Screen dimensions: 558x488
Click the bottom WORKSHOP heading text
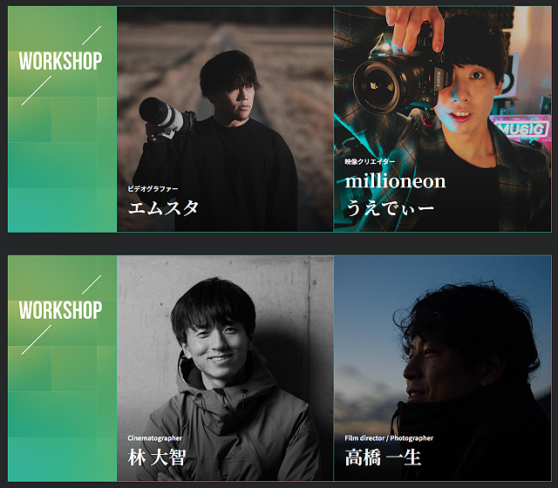coord(60,310)
